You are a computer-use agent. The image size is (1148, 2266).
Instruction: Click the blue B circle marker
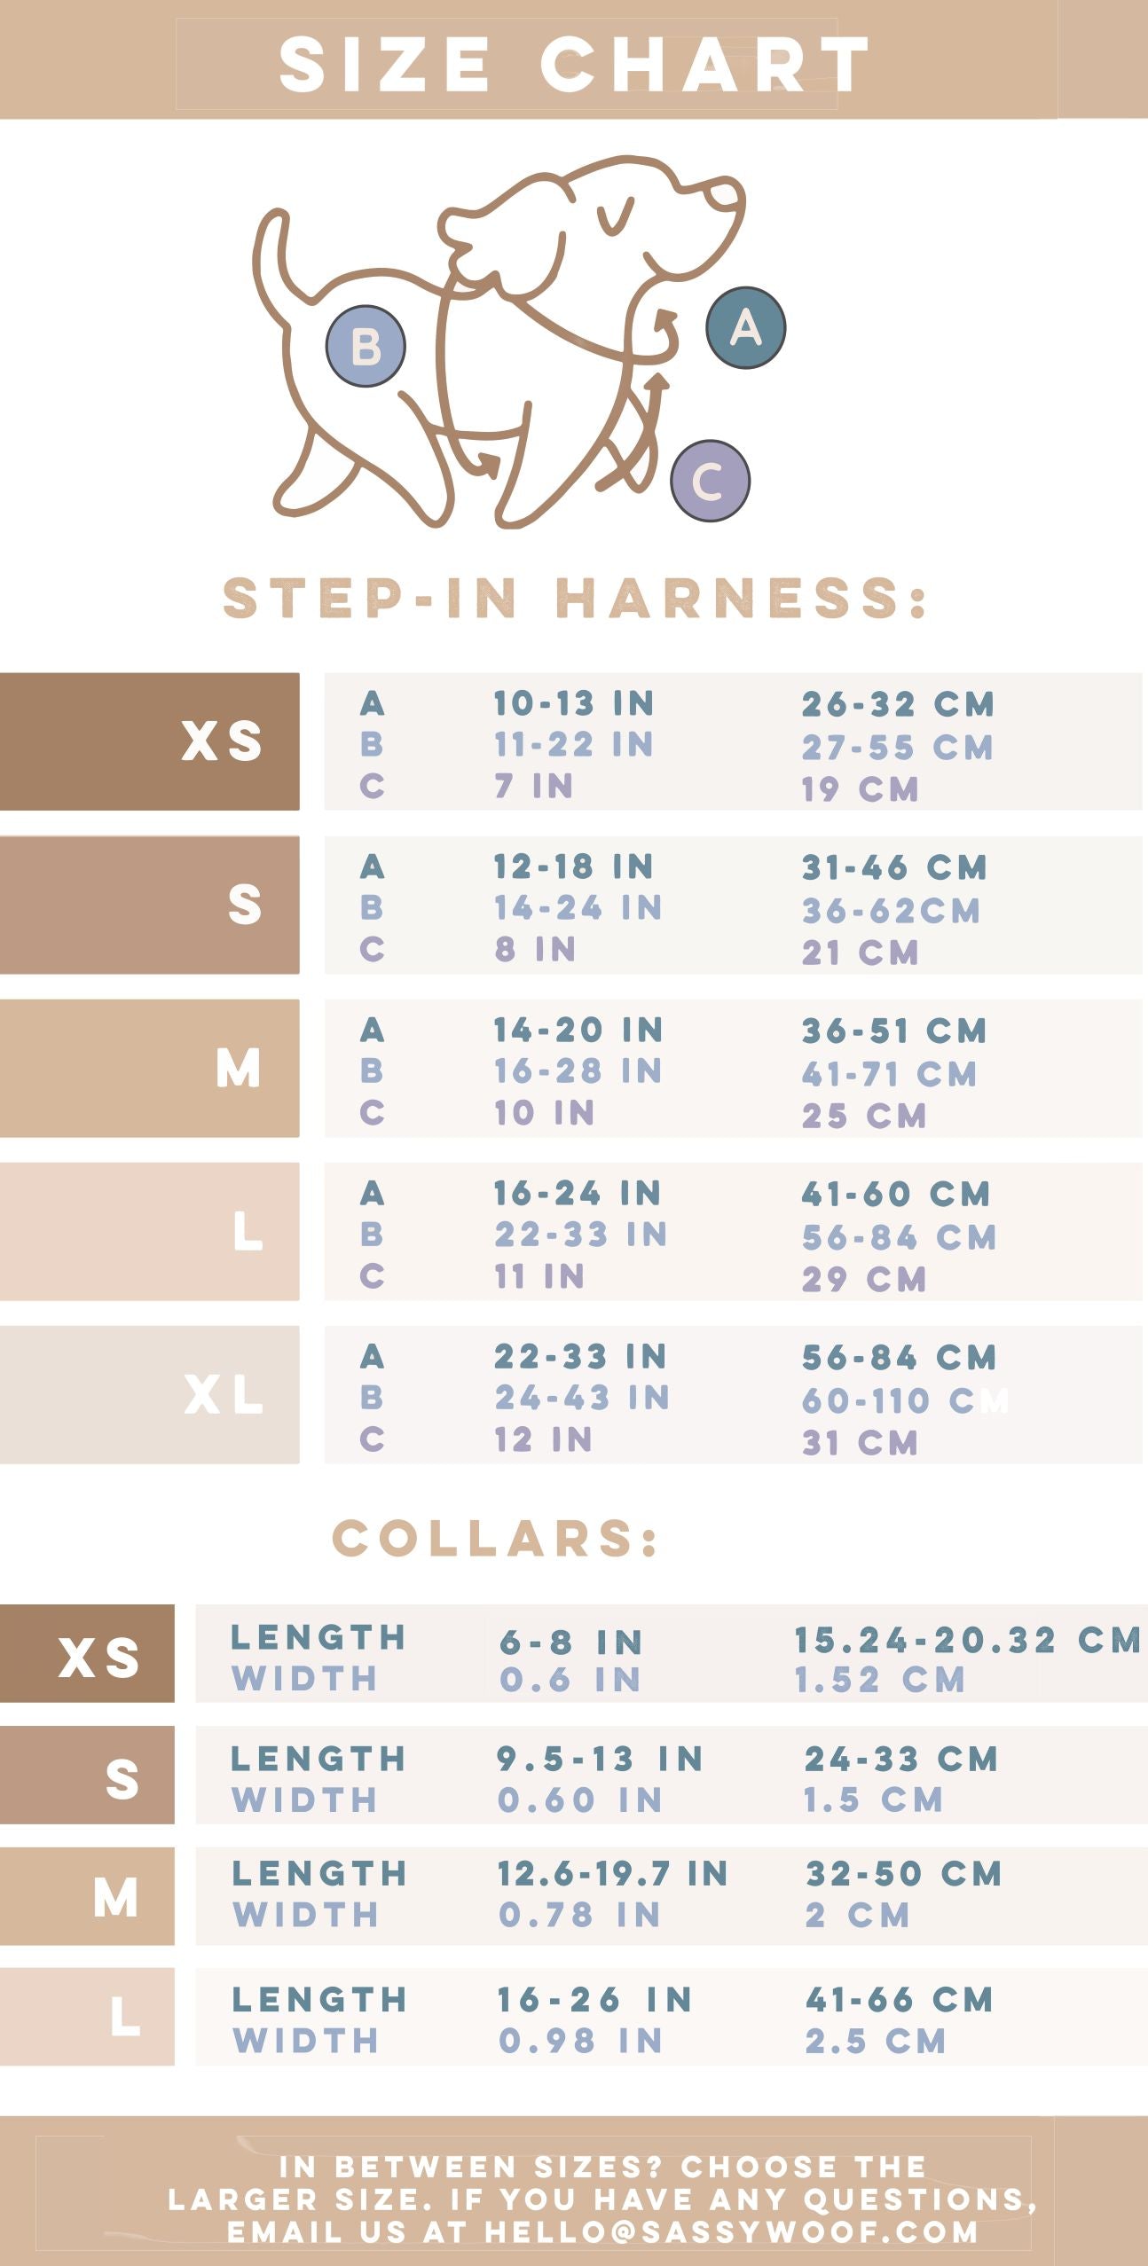[366, 346]
